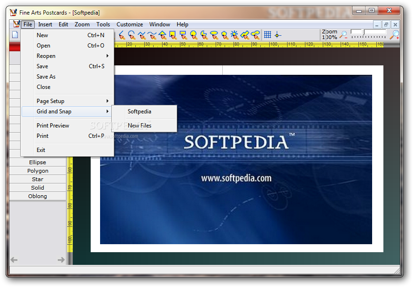Click the vertical ruler on the left

click(x=70, y=205)
